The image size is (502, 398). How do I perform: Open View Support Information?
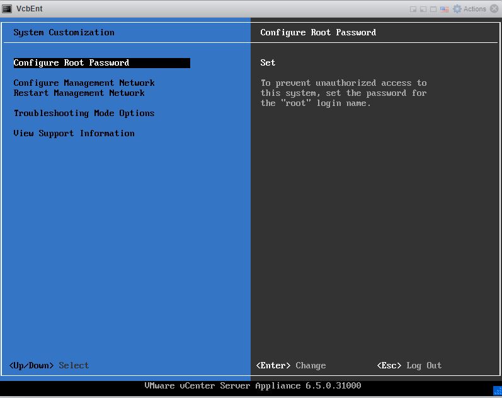click(x=74, y=134)
